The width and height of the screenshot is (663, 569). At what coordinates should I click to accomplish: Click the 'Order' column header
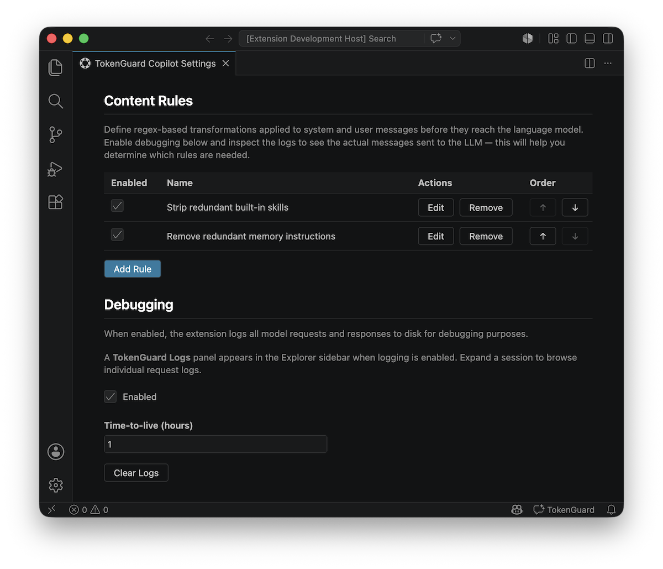pos(543,183)
